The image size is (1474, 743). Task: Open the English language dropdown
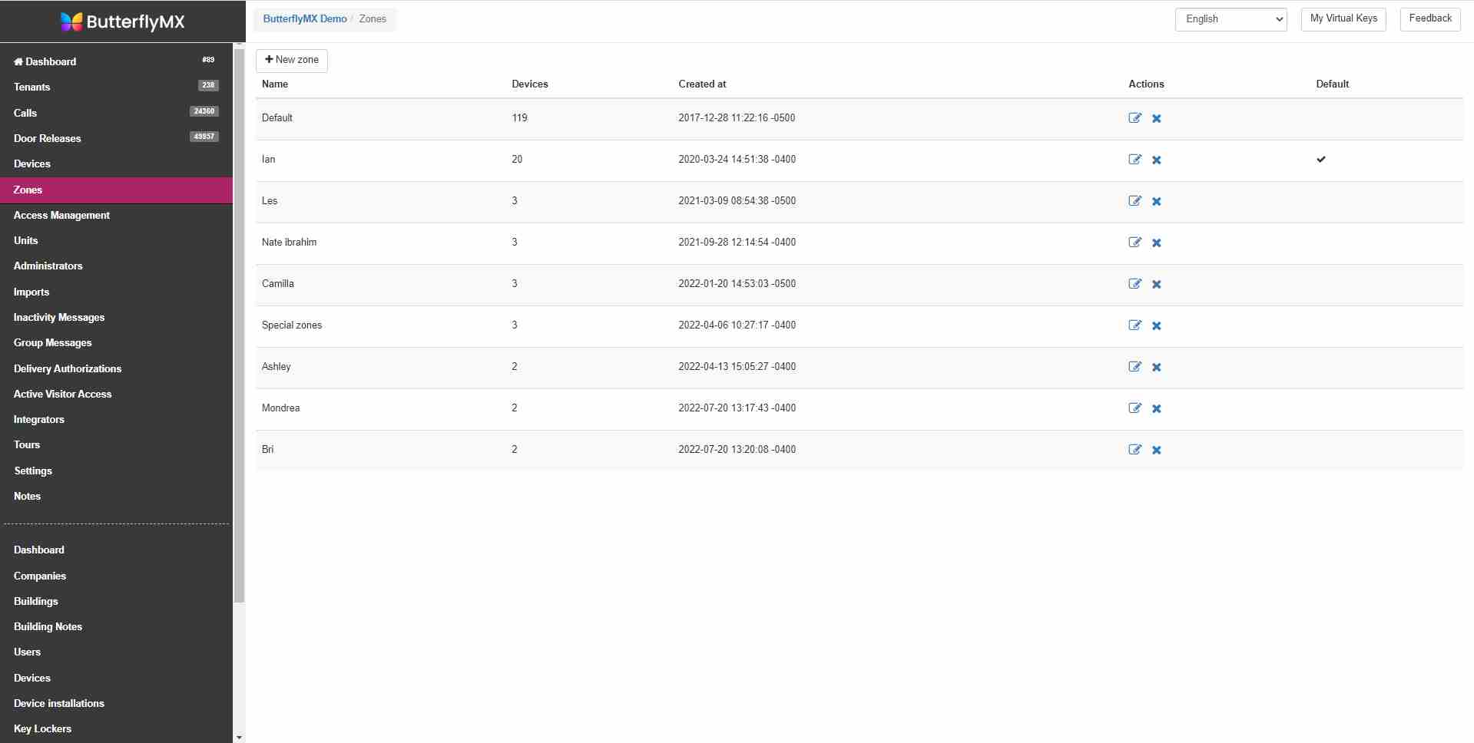[x=1231, y=19]
